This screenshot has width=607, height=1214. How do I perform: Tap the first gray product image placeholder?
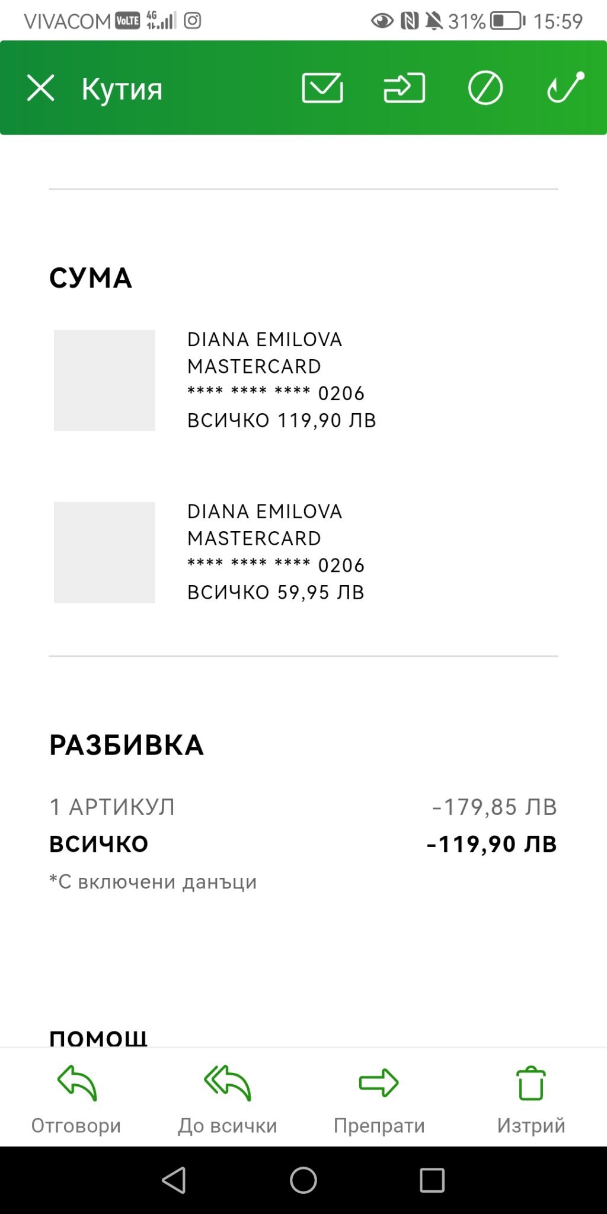tap(104, 381)
